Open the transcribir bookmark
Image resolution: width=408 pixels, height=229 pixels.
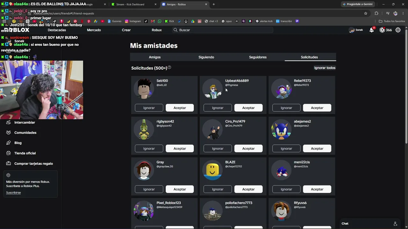pos(284,21)
